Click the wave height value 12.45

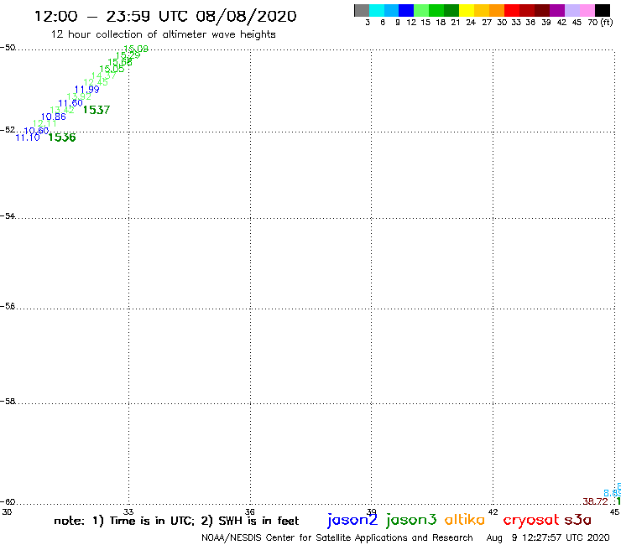[x=96, y=82]
